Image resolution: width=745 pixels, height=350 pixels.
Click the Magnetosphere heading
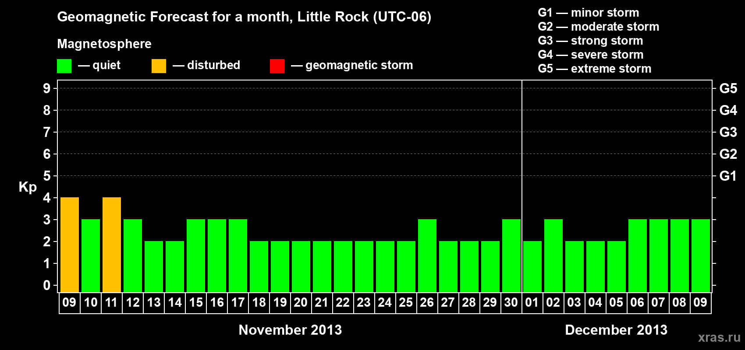104,44
